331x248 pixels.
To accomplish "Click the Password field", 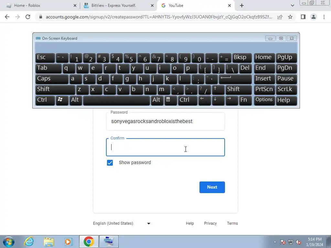I will tap(165, 121).
